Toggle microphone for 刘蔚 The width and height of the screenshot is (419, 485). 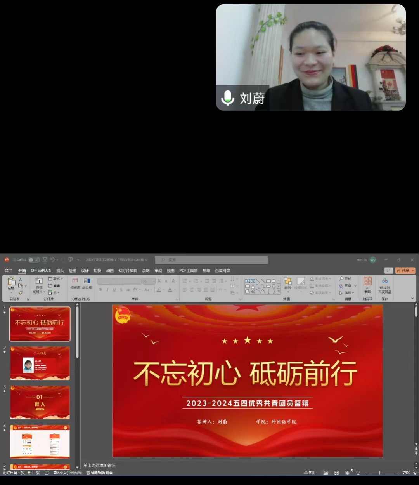[x=227, y=98]
